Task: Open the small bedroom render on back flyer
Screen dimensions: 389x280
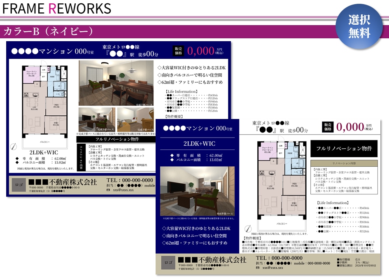Action: click(x=136, y=120)
